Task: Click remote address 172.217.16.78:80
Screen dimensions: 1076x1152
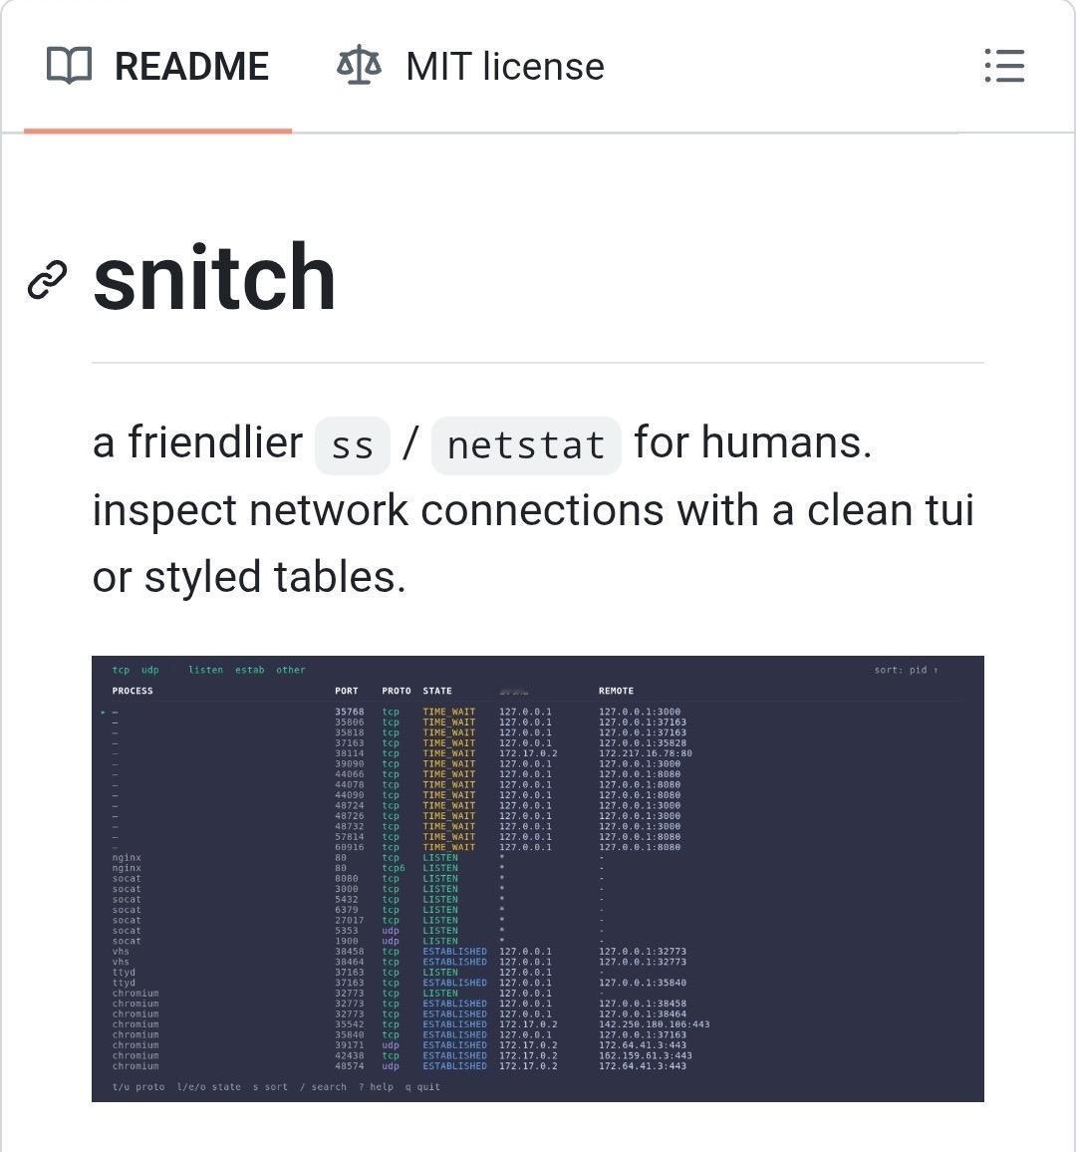Action: (x=646, y=753)
